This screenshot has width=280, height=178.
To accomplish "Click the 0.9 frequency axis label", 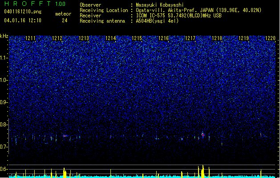I will click(x=4, y=102).
